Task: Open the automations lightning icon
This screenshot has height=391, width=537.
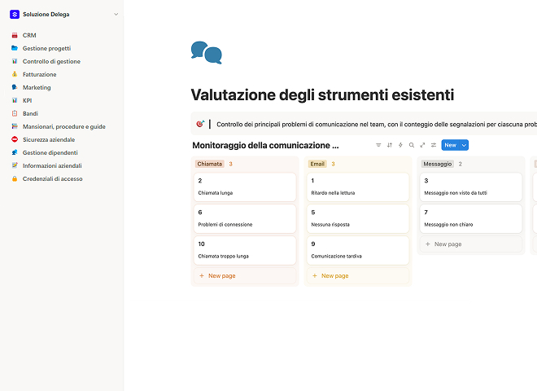Action: (400, 145)
